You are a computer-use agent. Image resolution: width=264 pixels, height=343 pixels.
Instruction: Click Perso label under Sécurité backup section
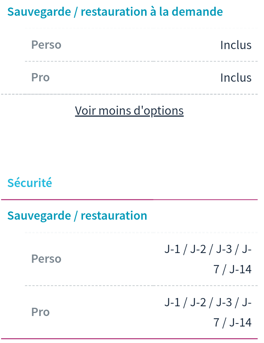(46, 259)
